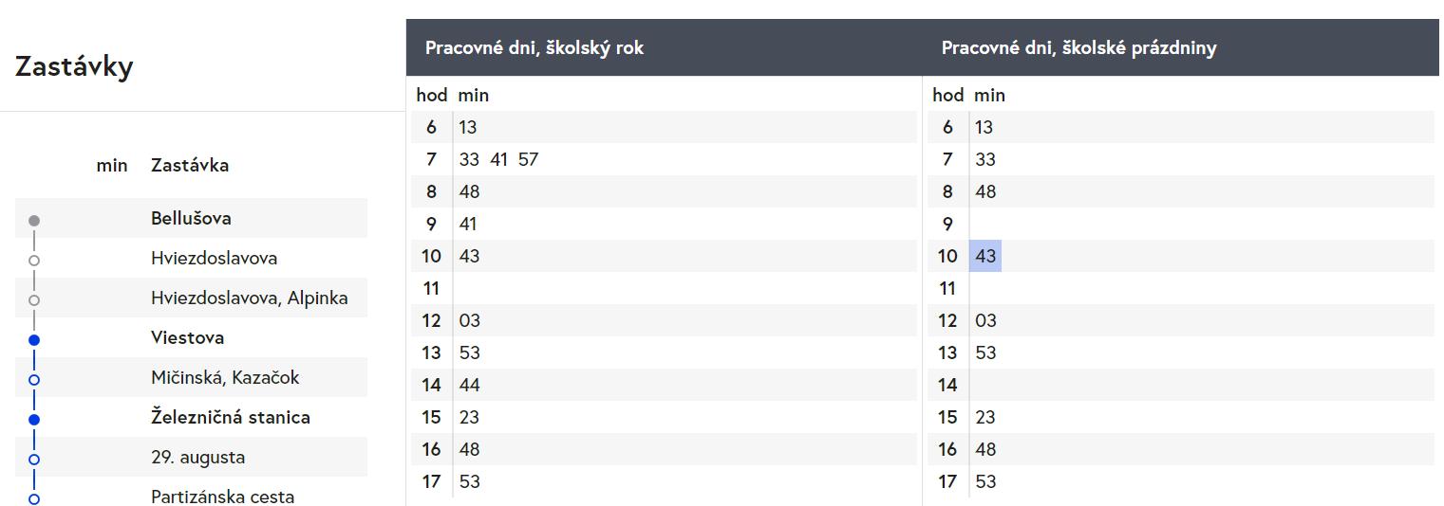Select the 'Pracovné dni, školské prázdniny' header

coord(1078,47)
